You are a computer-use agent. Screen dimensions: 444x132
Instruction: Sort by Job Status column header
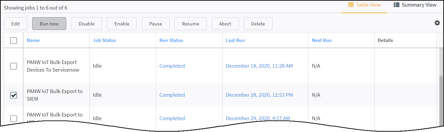[x=104, y=40]
